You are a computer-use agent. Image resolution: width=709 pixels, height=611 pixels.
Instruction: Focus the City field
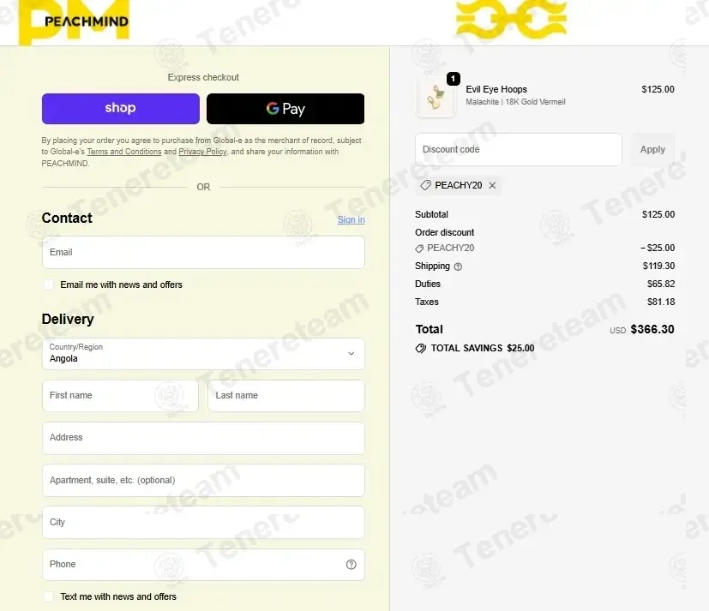tap(203, 522)
